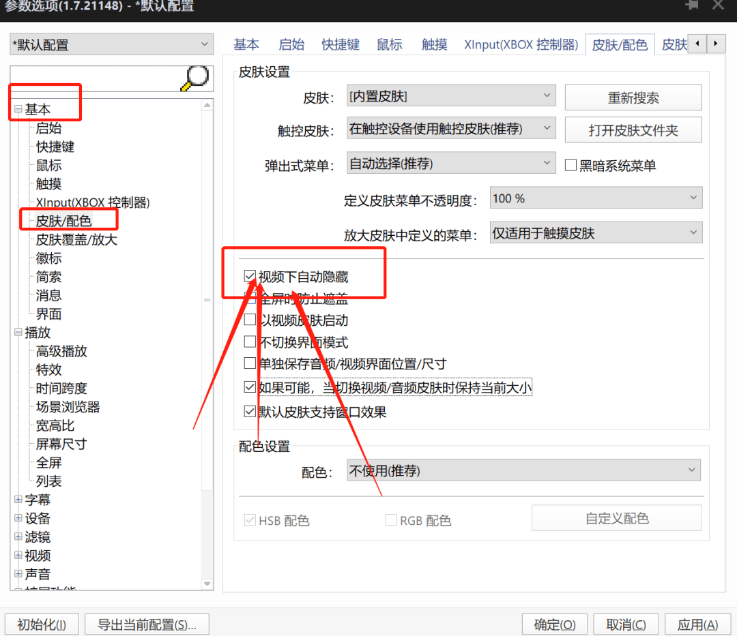Expand the 滤镜 tree node
This screenshot has height=636, width=737.
pos(18,536)
